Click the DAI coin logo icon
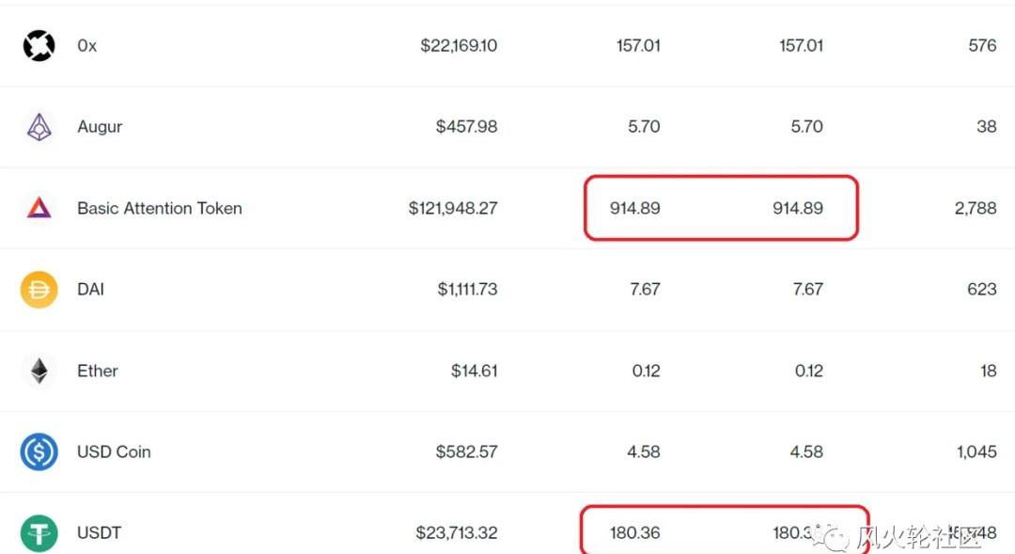The height and width of the screenshot is (554, 1015). coord(39,290)
